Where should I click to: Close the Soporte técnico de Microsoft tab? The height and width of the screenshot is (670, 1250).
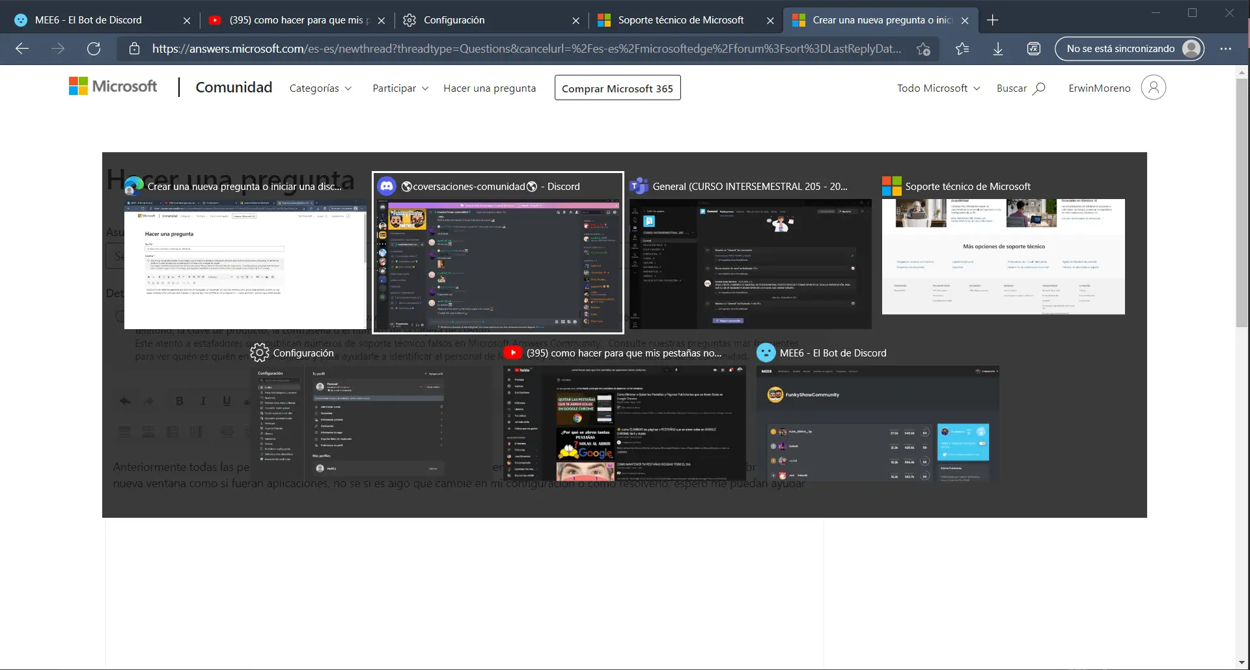[x=770, y=21]
